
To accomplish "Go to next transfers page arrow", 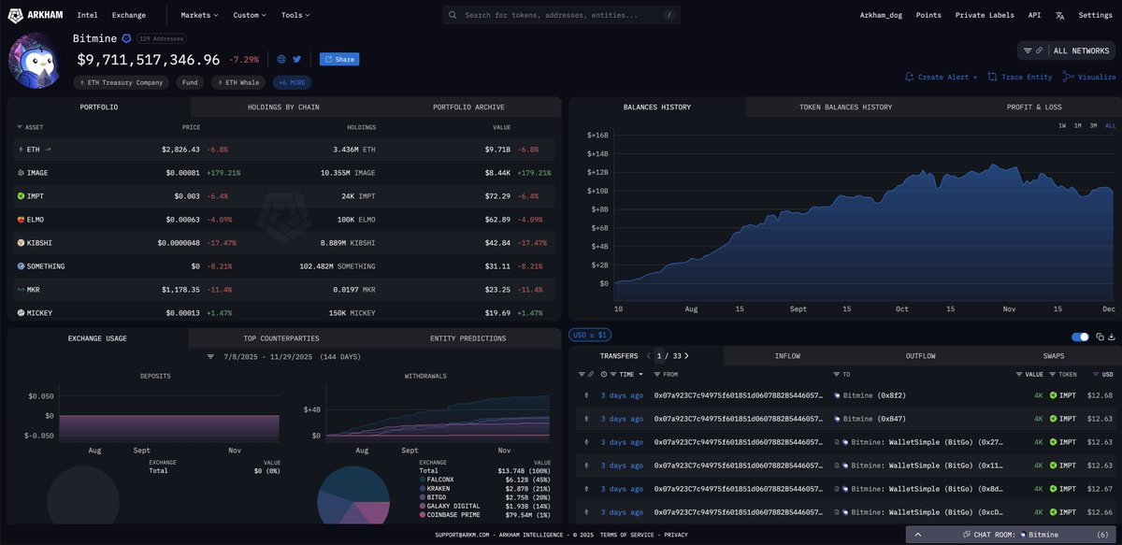I will pyautogui.click(x=686, y=356).
